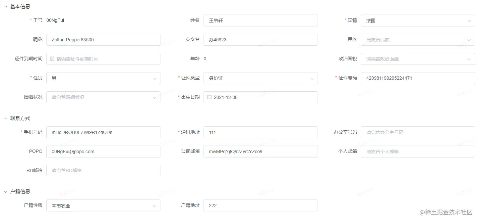Collapse the 基本信息 section chevron
479x222 pixels.
coord(5,6)
